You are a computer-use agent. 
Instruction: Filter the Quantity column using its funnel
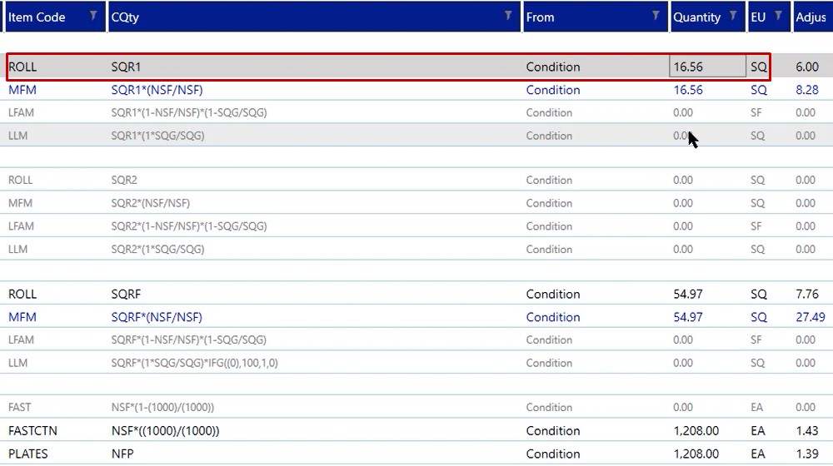[x=733, y=16]
